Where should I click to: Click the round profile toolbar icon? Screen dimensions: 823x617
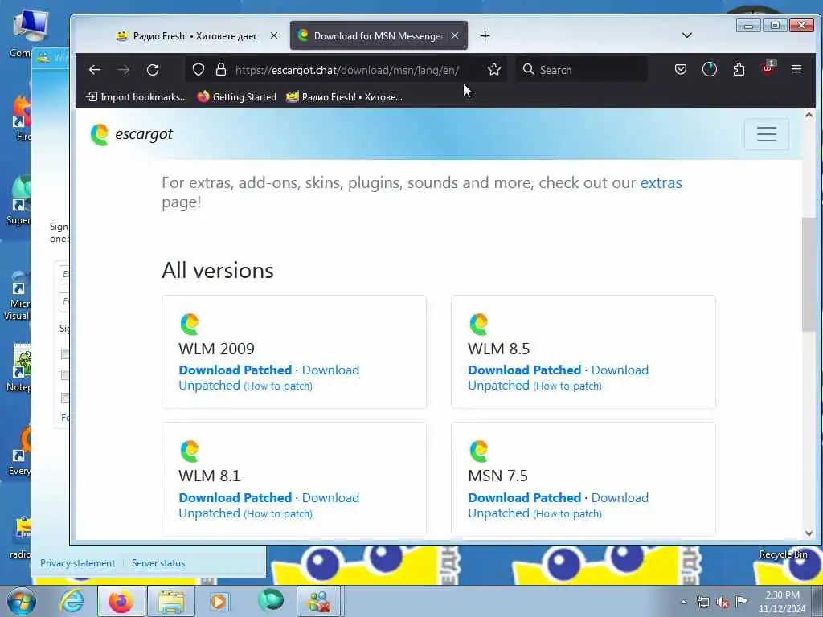click(x=710, y=69)
